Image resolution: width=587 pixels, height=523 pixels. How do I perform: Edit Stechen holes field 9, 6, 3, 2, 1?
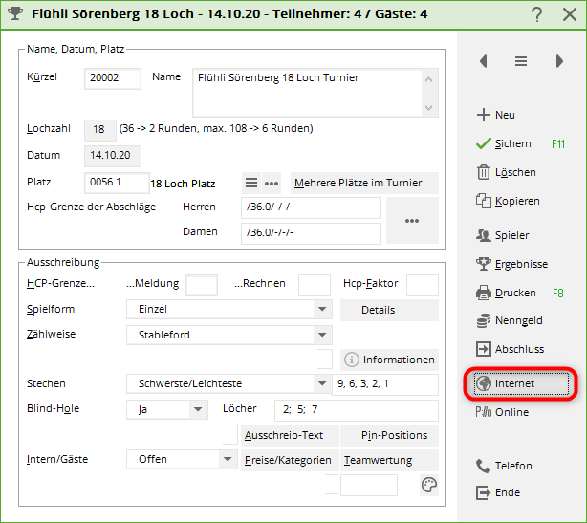pos(385,384)
